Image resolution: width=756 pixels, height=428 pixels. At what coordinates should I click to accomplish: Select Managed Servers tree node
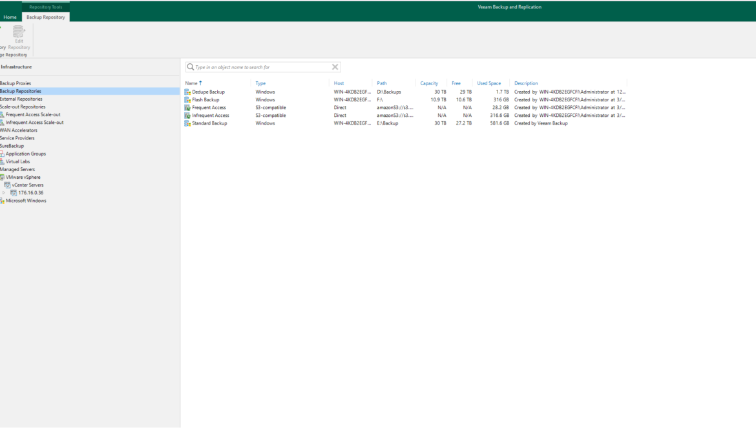click(x=17, y=170)
